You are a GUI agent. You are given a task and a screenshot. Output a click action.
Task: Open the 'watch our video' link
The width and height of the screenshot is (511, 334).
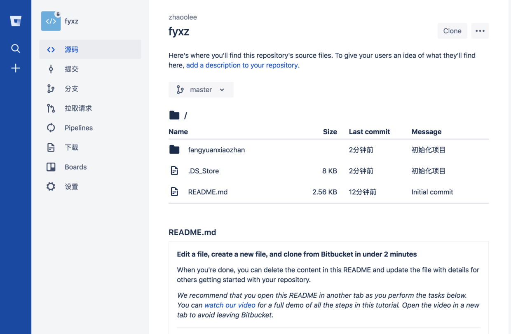(230, 305)
